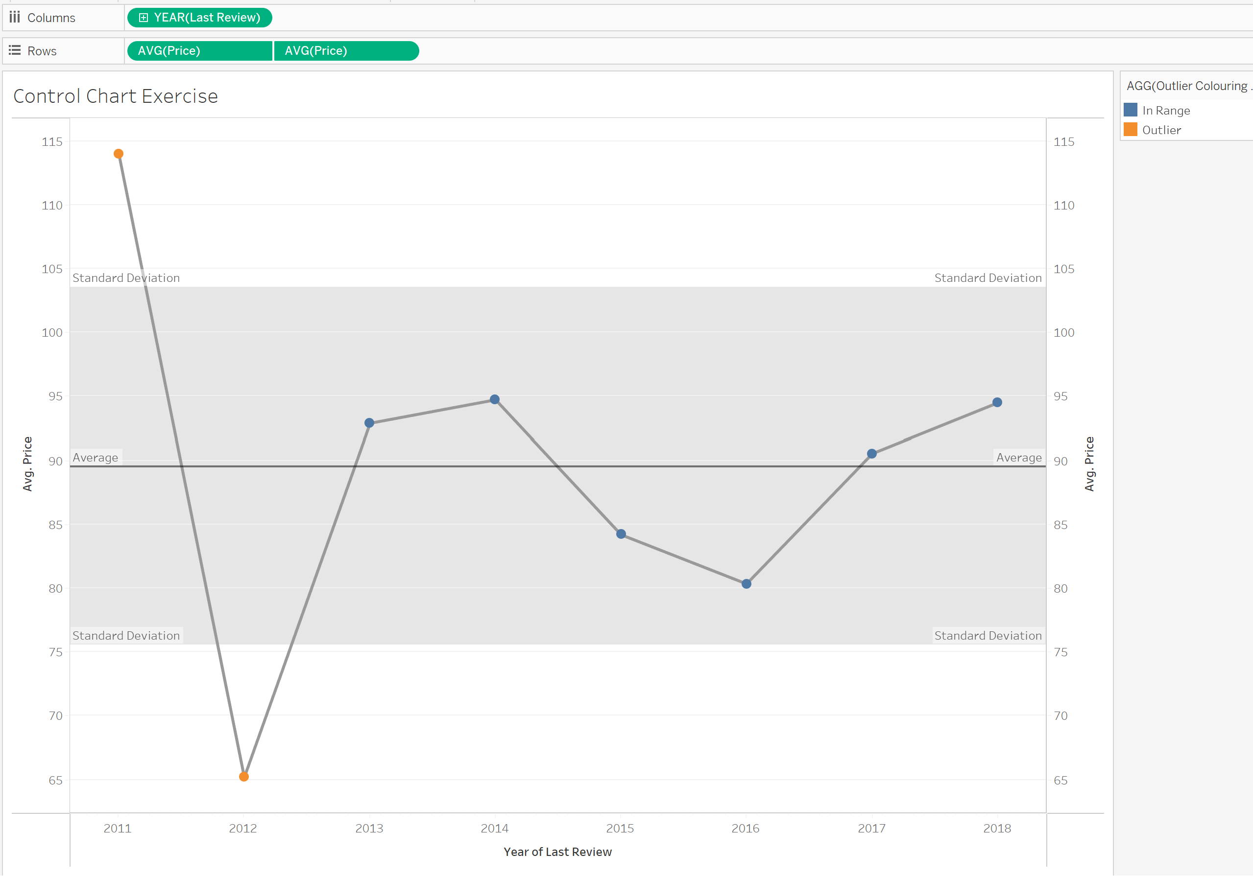Click the Year of Last Review axis title
This screenshot has width=1253, height=876.
tap(557, 852)
